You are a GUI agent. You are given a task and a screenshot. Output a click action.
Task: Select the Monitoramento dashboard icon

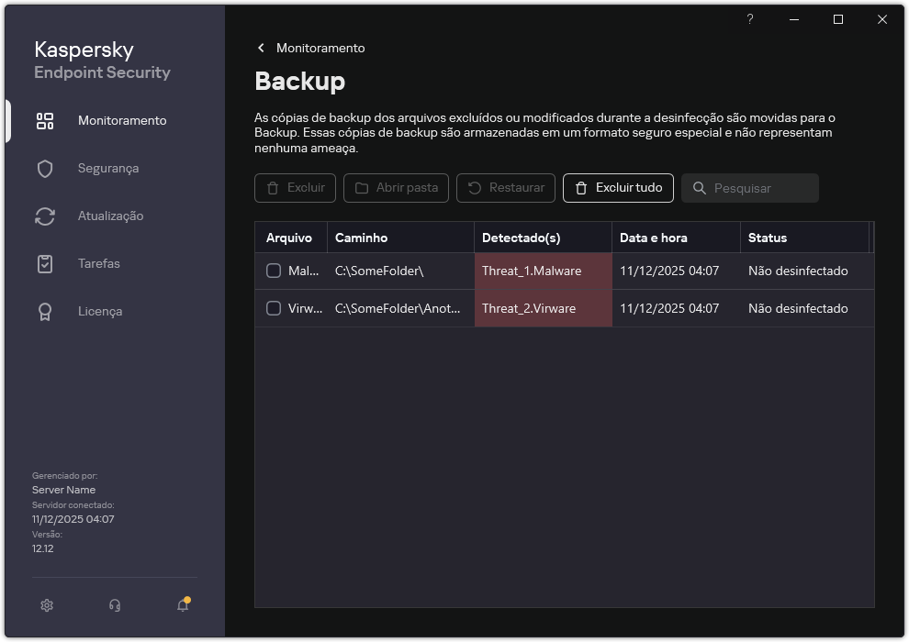[44, 120]
